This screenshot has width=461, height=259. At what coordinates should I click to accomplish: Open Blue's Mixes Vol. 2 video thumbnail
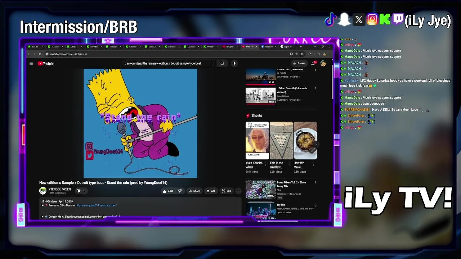[x=260, y=190]
